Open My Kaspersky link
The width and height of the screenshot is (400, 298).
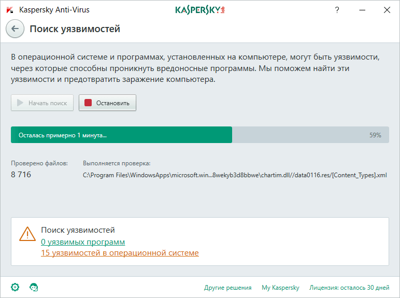pyautogui.click(x=280, y=288)
